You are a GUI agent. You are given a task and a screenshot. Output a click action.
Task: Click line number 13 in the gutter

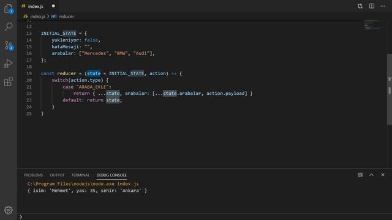tap(29, 34)
